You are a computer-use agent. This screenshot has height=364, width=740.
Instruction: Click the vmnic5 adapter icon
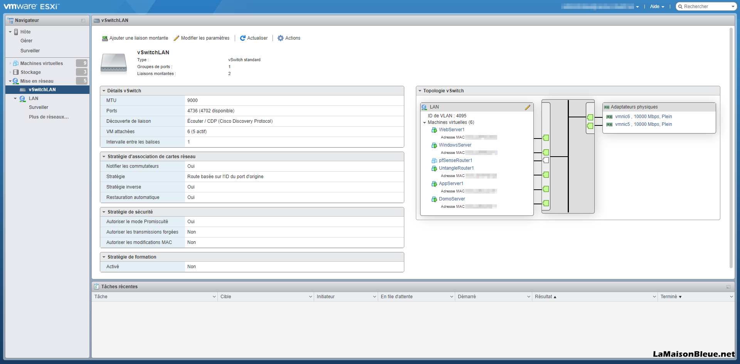click(x=609, y=125)
